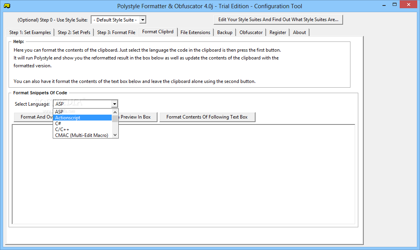420x250 pixels.
Task: Open the Backup tab
Action: (x=225, y=32)
